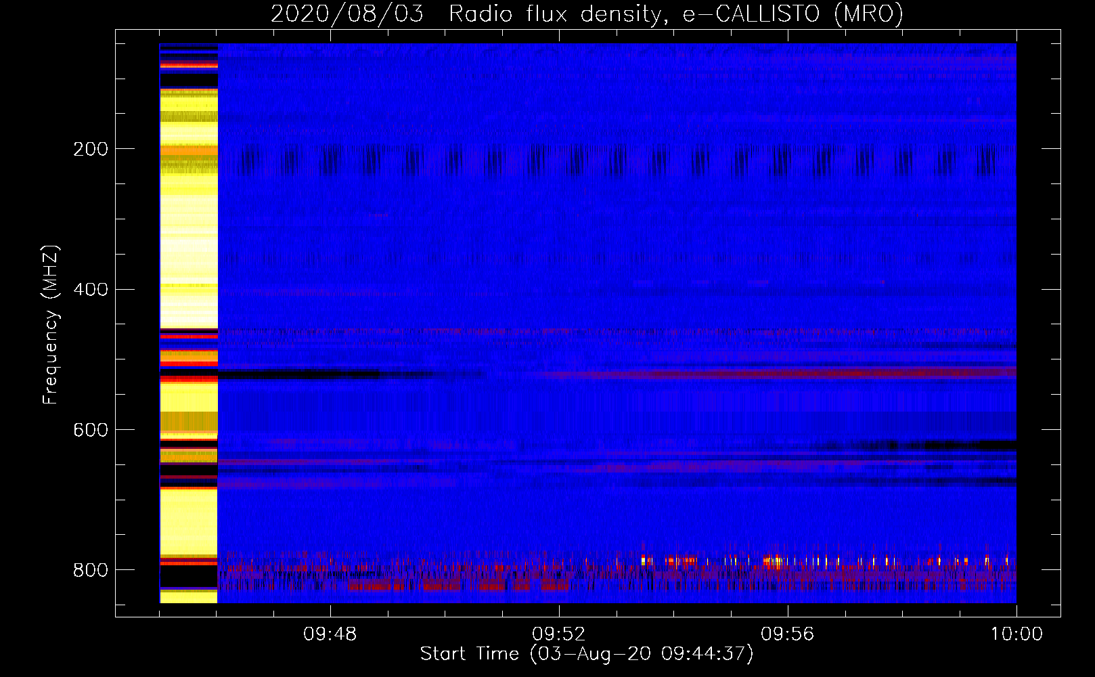Viewport: 1095px width, 677px height.
Task: Click the '800' frequency tick label
Action: [91, 570]
